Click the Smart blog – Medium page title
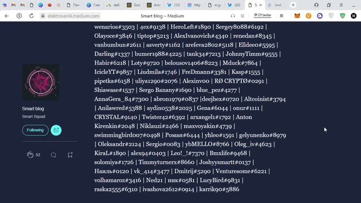 click(162, 16)
